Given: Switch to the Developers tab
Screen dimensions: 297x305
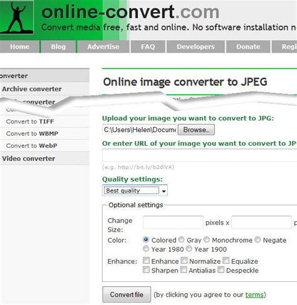Looking at the screenshot, I should click(195, 46).
